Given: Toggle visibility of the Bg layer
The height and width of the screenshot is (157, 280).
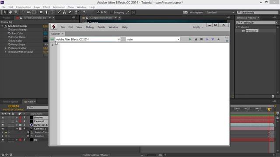Looking at the screenshot, I should pos(3,140).
